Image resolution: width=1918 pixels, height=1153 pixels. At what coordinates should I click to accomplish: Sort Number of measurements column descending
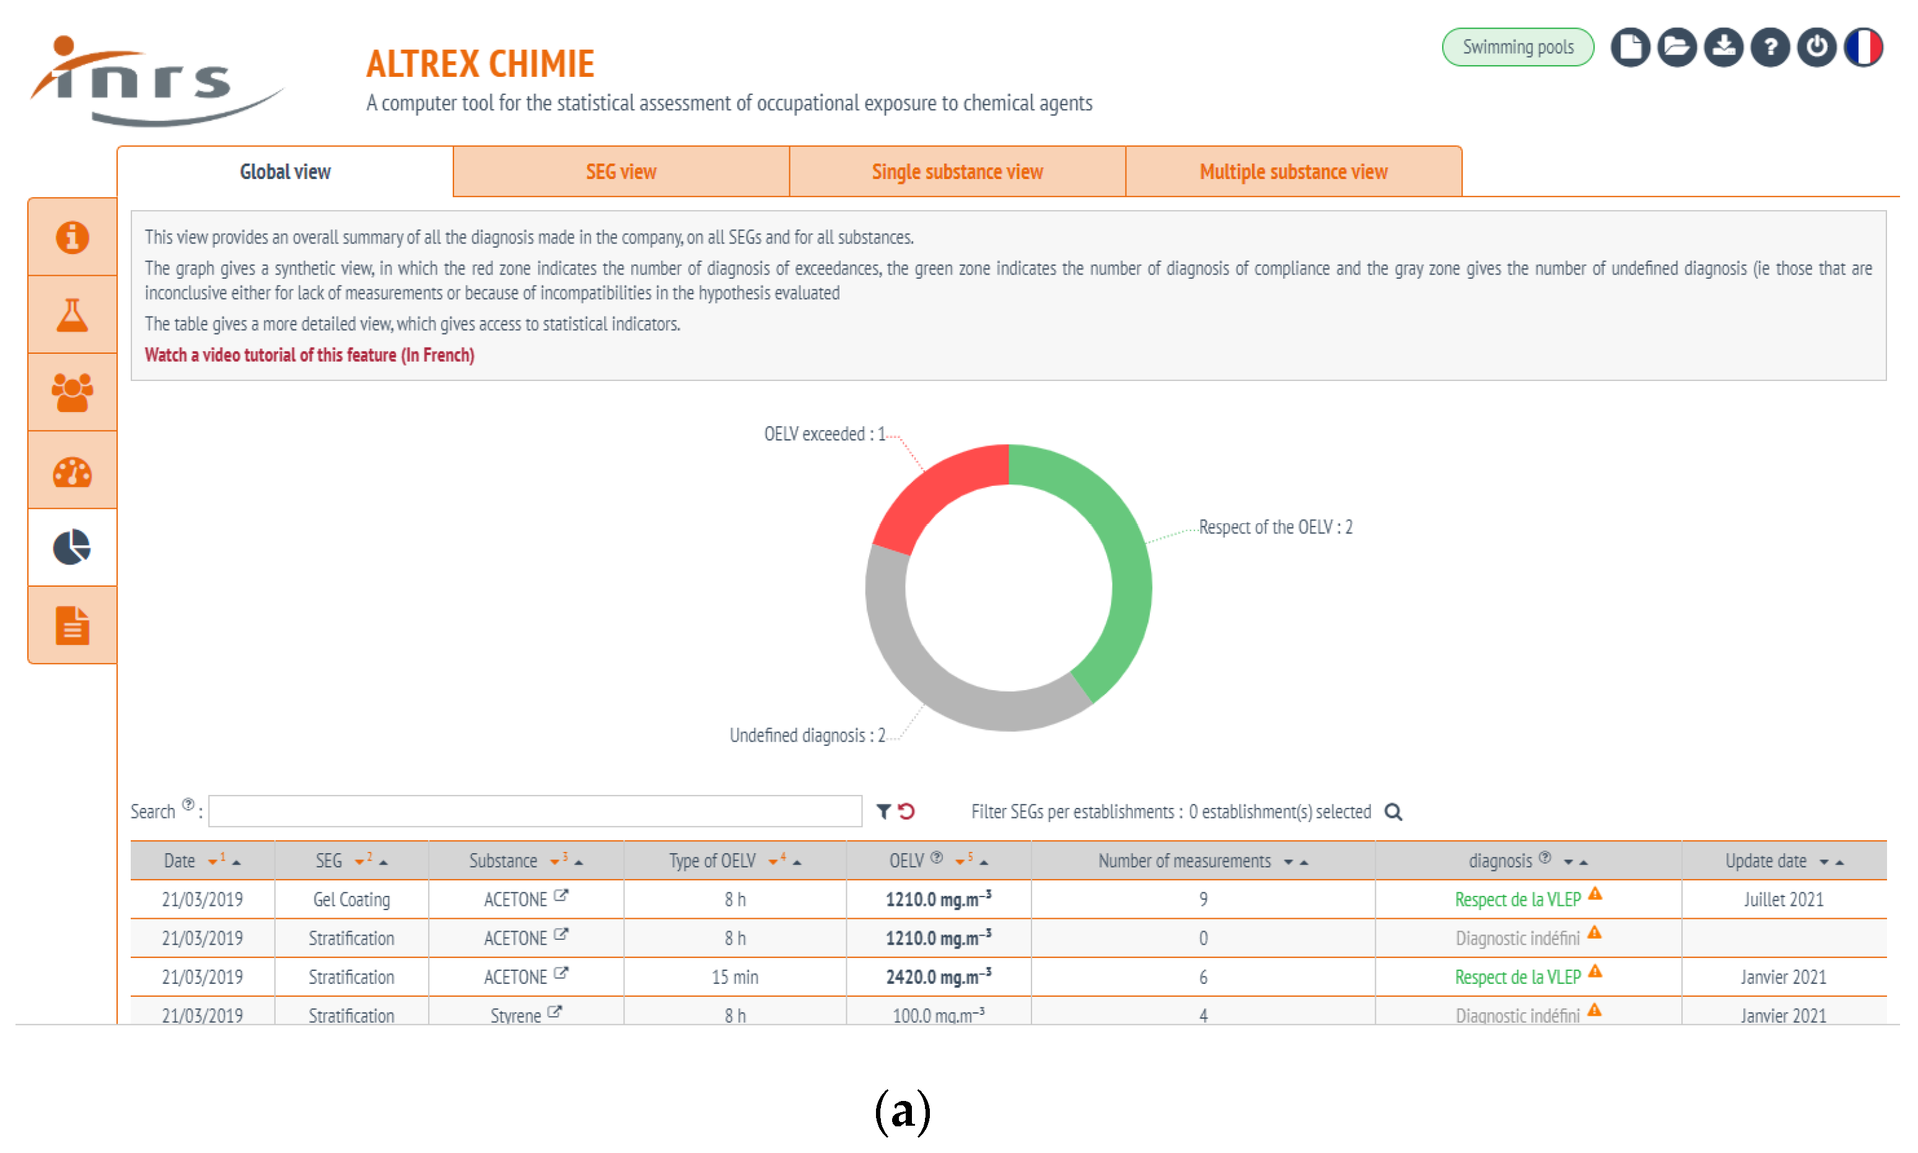1288,862
